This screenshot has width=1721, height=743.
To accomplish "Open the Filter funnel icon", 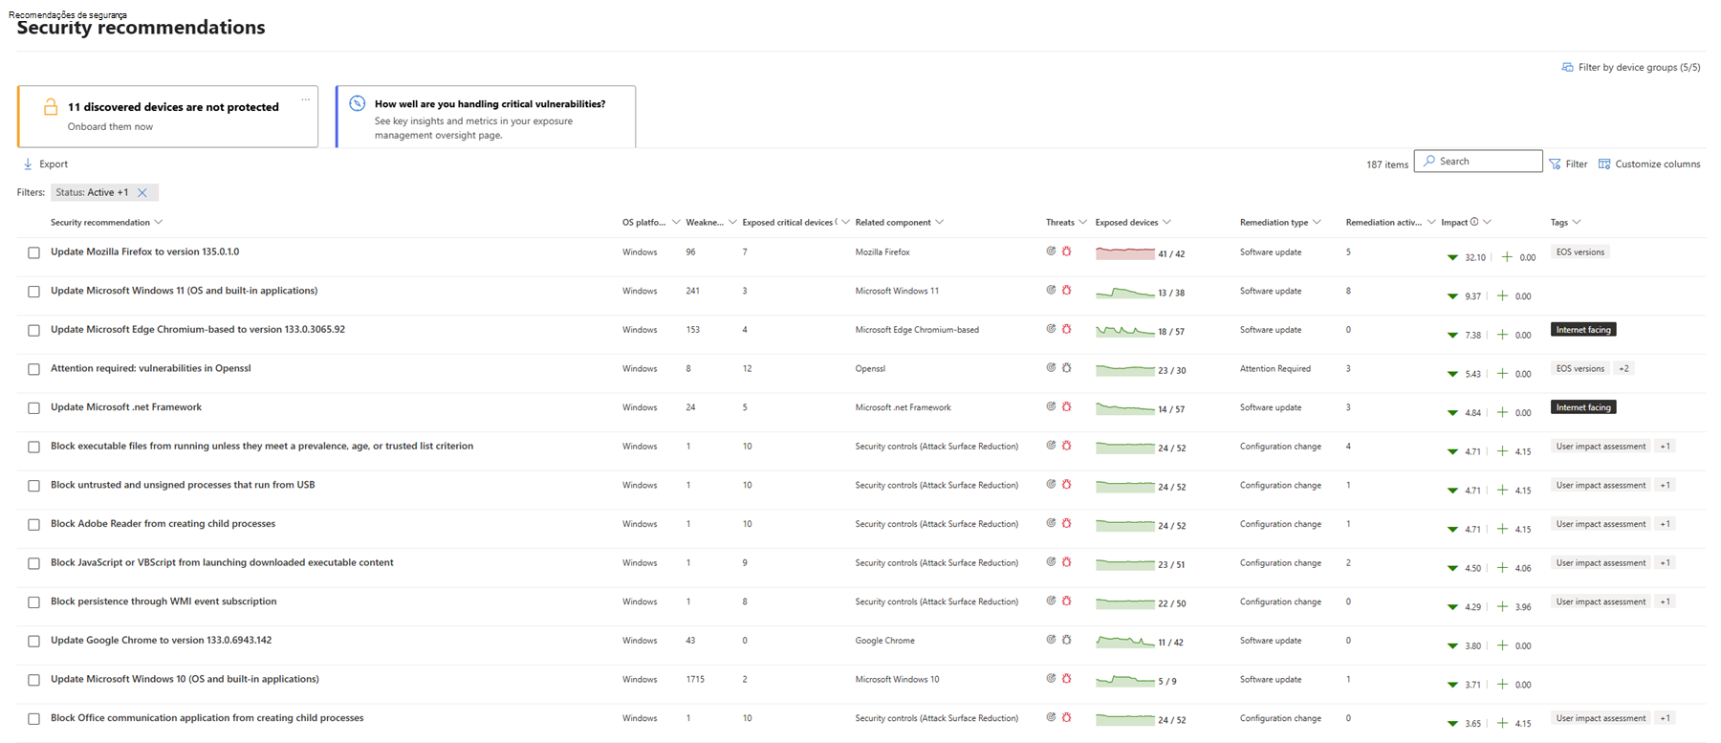I will click(x=1555, y=164).
